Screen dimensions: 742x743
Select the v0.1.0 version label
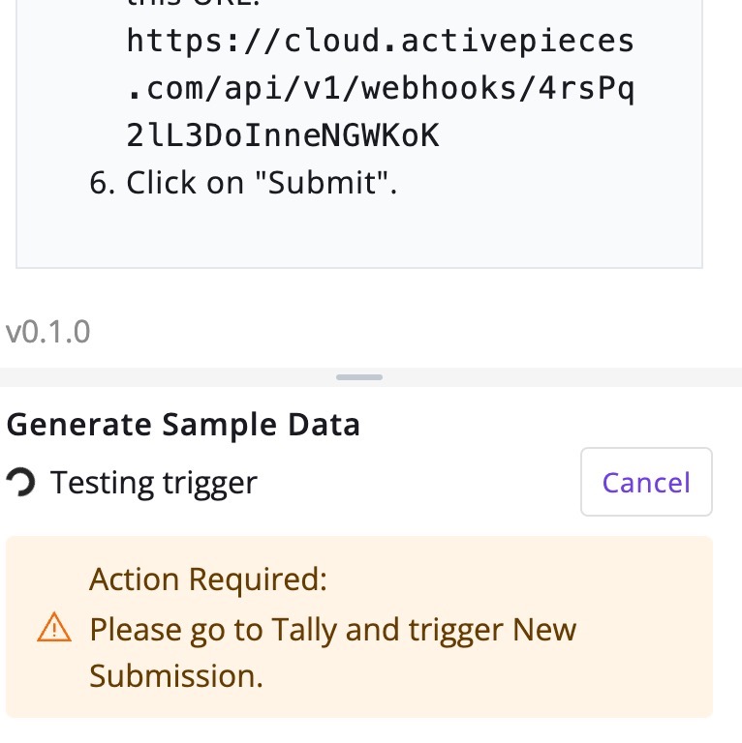48,332
